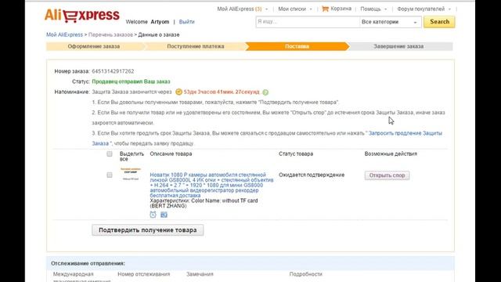This screenshot has height=282, width=501.
Task: Open 'Перечень заказов' breadcrumb link
Action: [110, 34]
